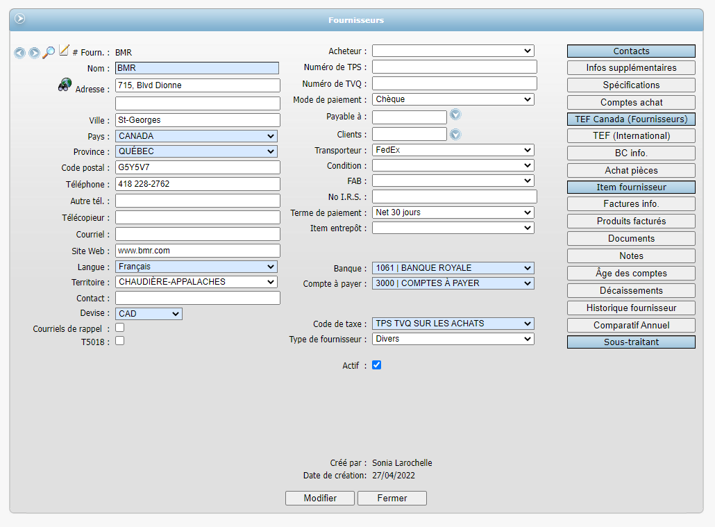Click the Téléphone field

pyautogui.click(x=197, y=184)
